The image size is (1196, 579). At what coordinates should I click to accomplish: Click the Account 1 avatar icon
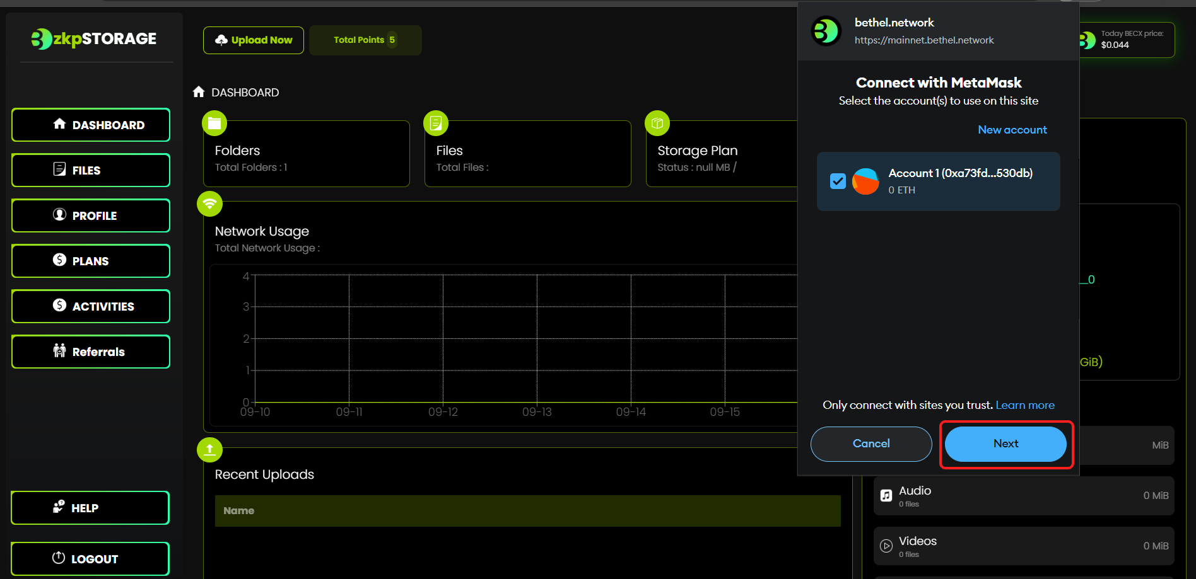coord(865,181)
